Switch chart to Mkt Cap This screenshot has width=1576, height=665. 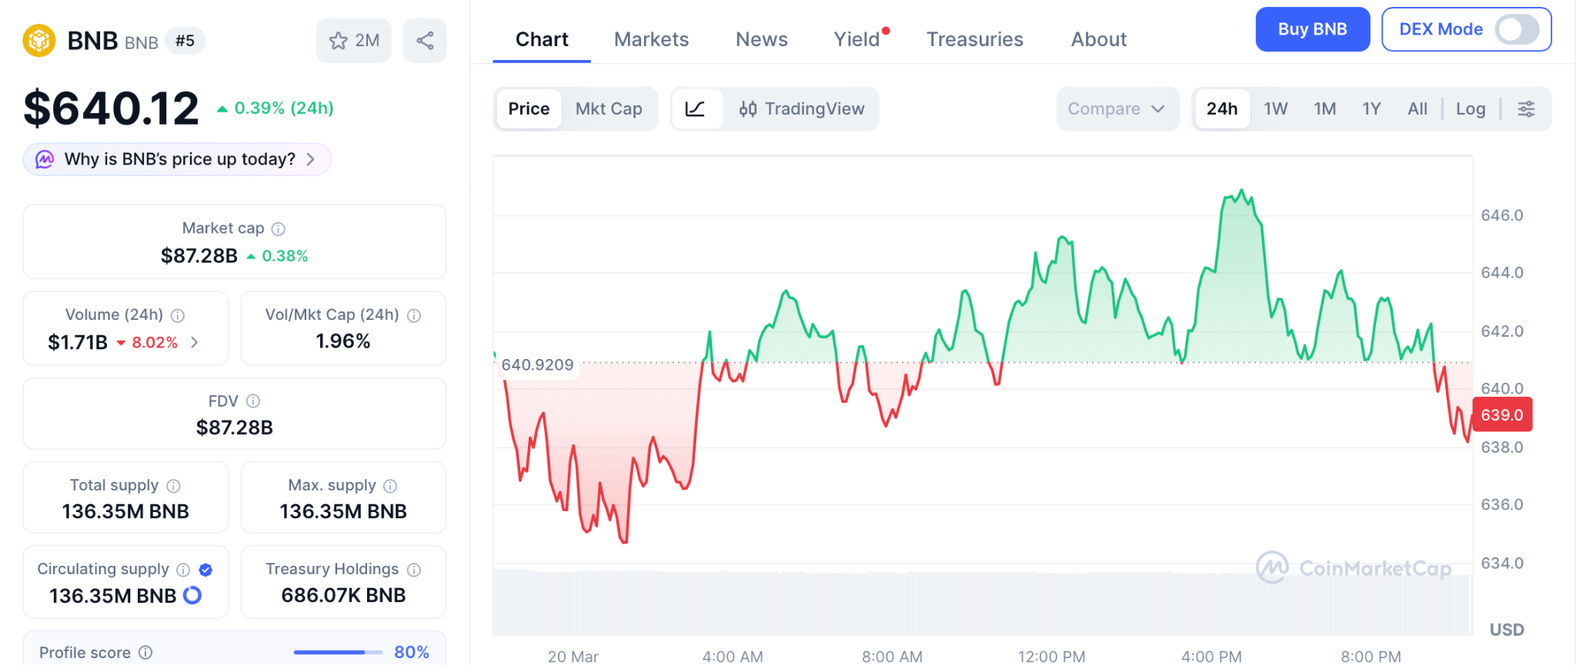tap(609, 109)
